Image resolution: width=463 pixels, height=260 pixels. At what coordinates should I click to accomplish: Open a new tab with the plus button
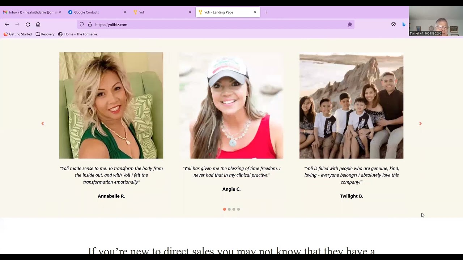(266, 12)
